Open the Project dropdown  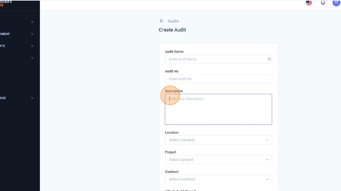[218, 159]
